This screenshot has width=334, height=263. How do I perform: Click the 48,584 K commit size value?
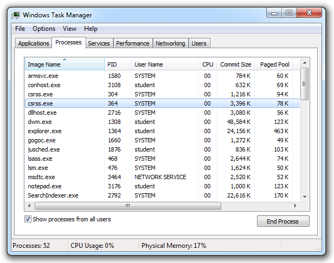239,122
